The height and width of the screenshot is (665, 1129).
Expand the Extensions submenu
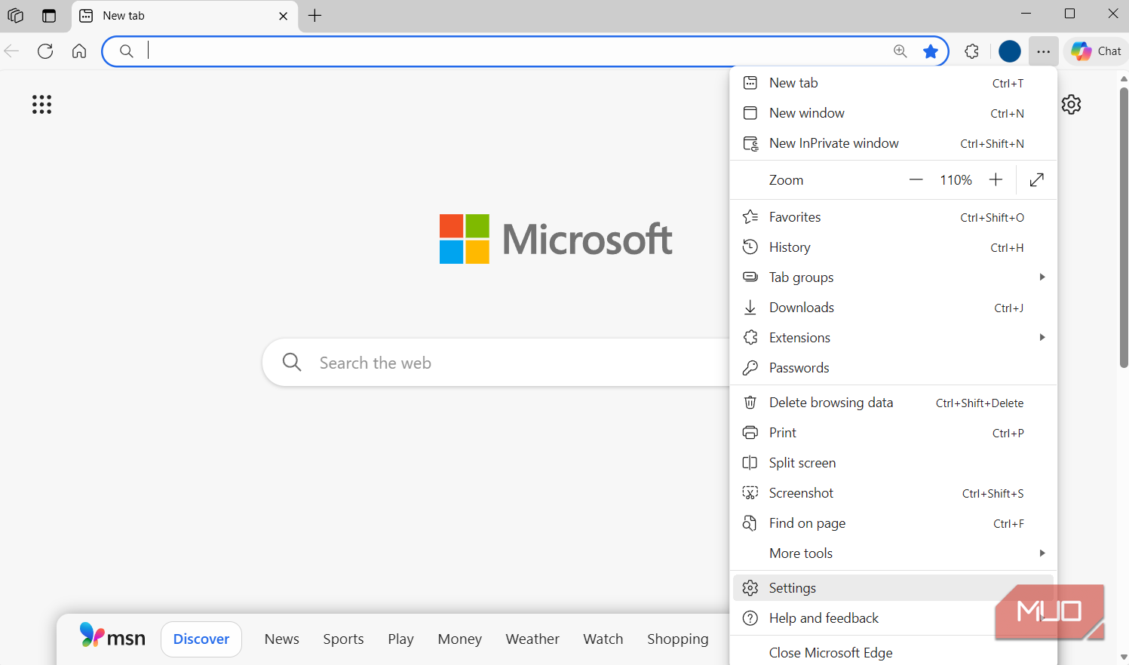pyautogui.click(x=894, y=338)
